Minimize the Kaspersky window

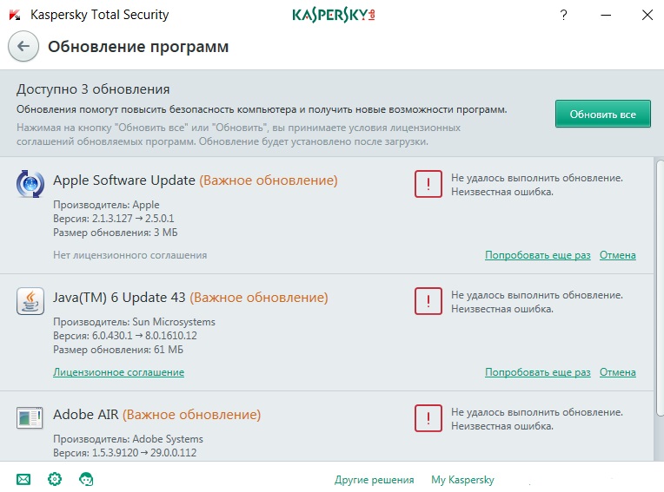[x=606, y=16]
